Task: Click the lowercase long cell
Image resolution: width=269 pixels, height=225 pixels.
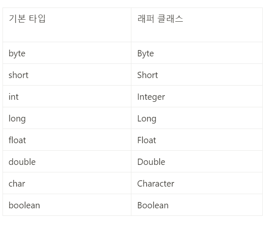Action: [67, 118]
